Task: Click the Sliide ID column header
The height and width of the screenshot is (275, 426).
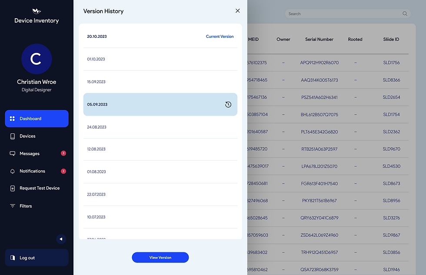Action: click(x=391, y=40)
